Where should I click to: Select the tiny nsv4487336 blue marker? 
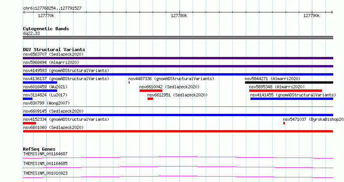pyautogui.click(x=129, y=82)
